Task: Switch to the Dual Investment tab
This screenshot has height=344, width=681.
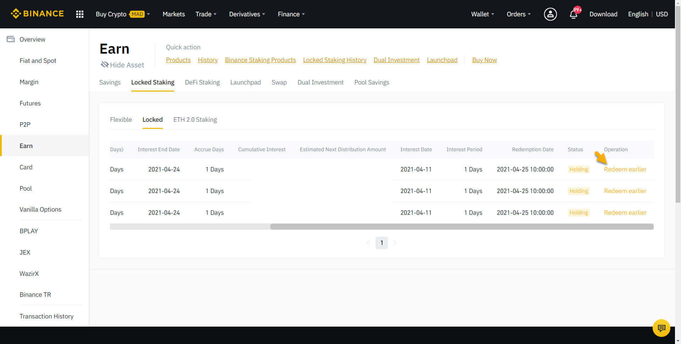Action: (x=321, y=82)
